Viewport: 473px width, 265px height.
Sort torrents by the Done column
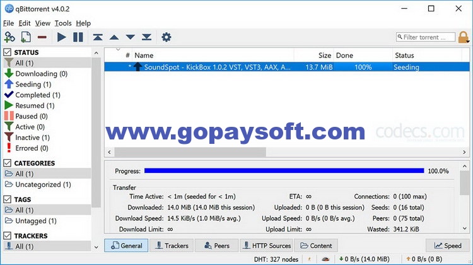[363, 56]
